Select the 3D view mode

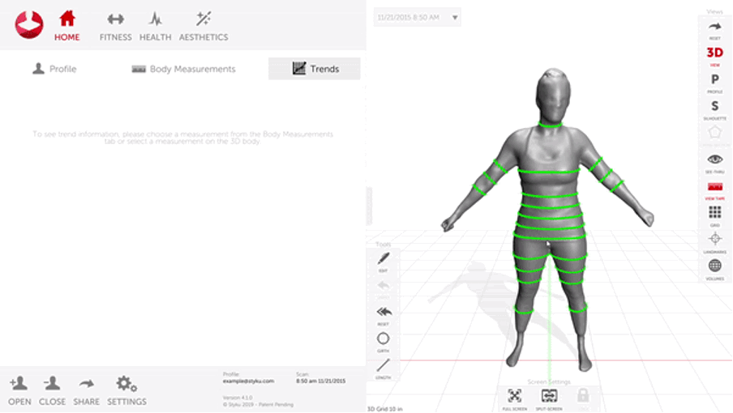tap(715, 56)
